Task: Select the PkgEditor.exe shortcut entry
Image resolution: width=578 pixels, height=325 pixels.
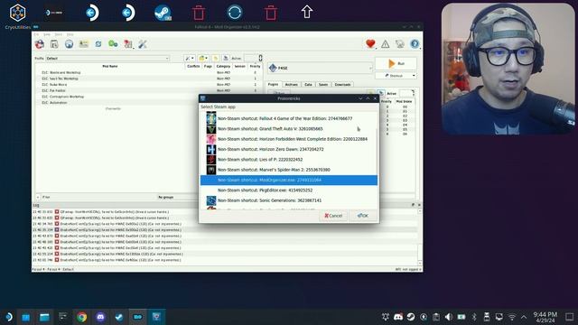Action: 289,190
